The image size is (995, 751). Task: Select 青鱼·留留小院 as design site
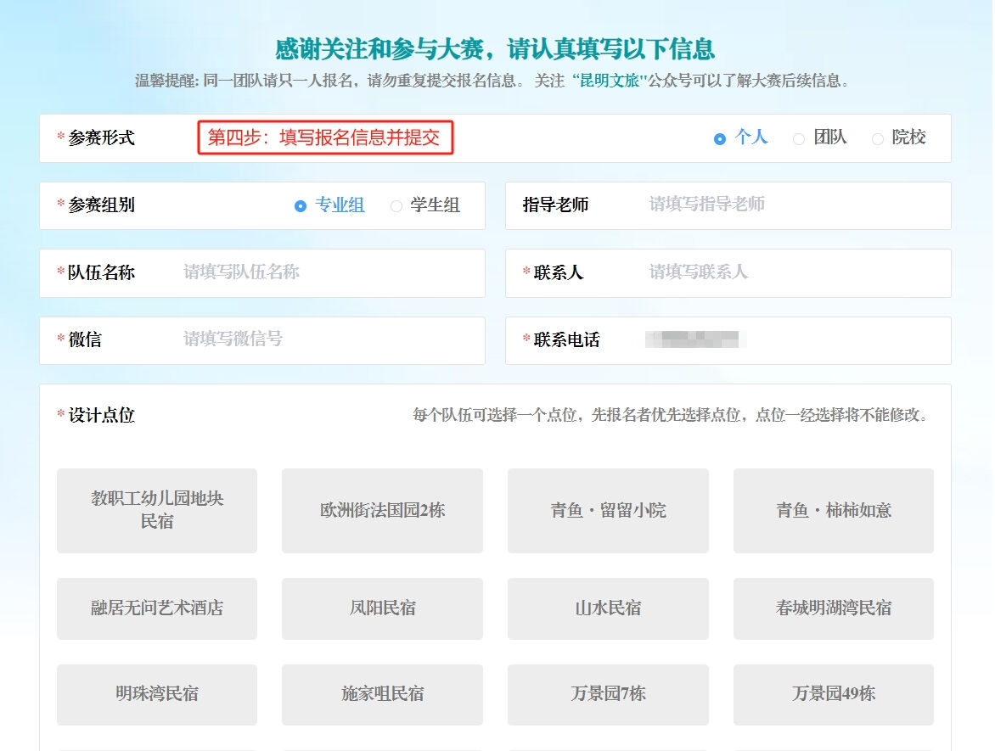click(608, 510)
